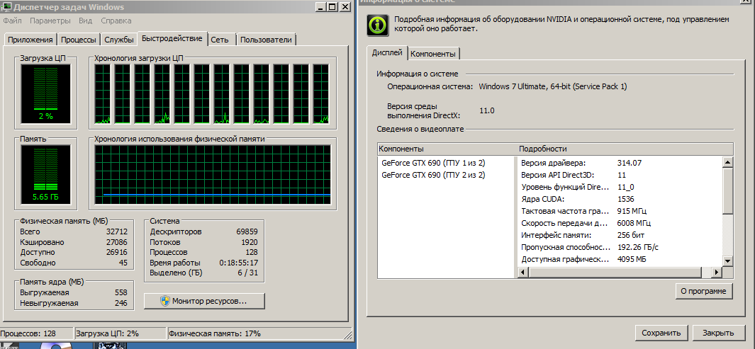Screen dimensions: 755x349
Task: Click the details list scroll up arrow
Action: 727,162
